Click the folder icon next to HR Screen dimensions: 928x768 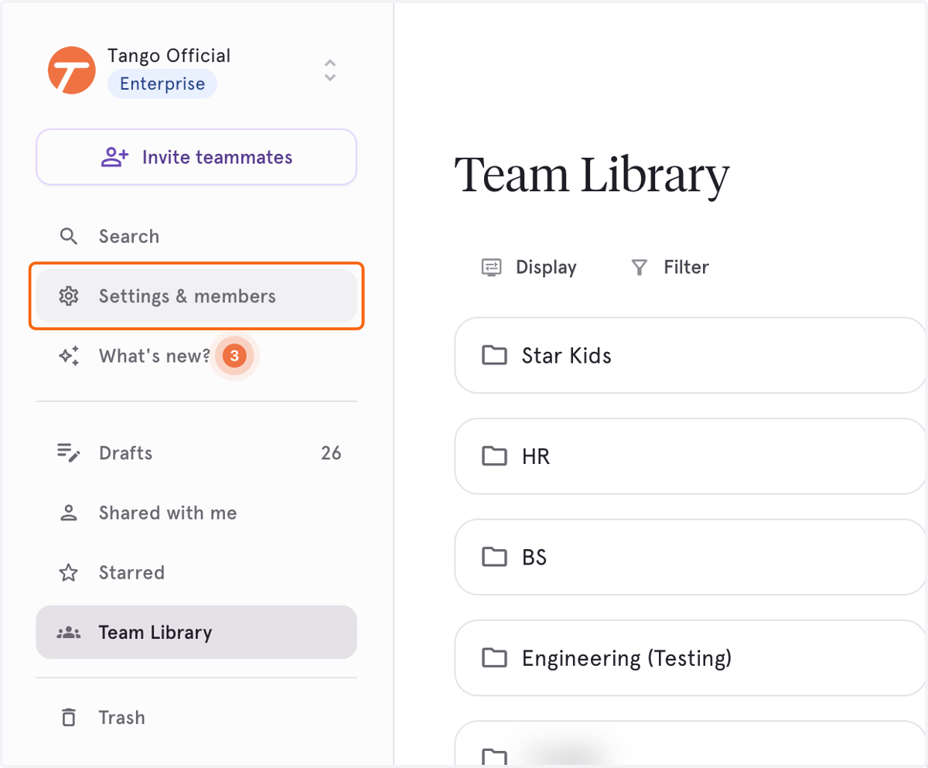point(494,456)
